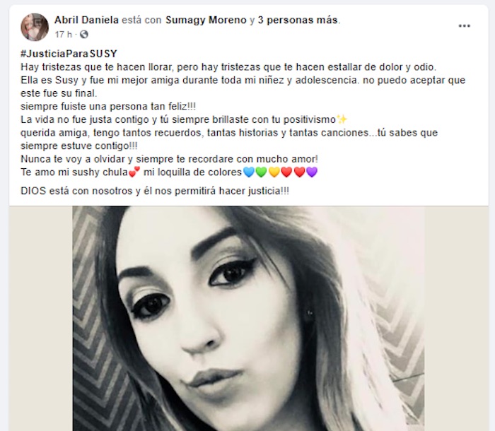Click the "Nunca te voy a olvidar" sentence
Screen dimensions: 495x431
[169, 159]
